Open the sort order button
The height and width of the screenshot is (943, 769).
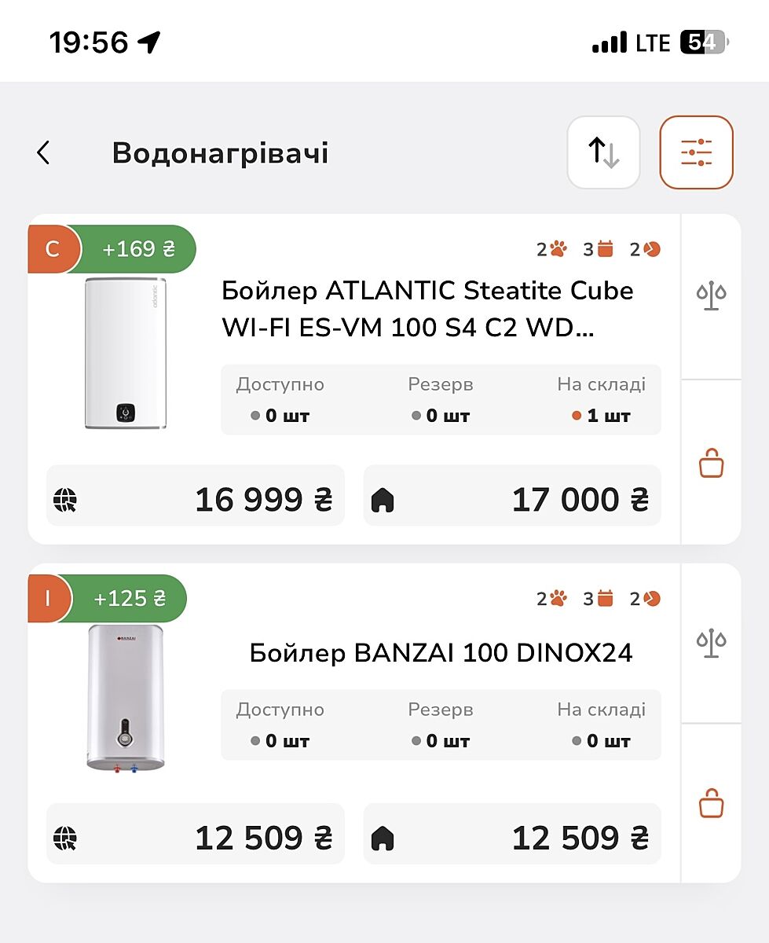pos(603,152)
